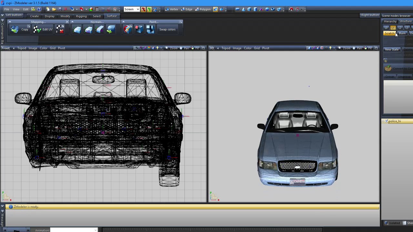413x232 pixels.
Task: Open the Tripod menu in Front viewport
Action: click(x=22, y=48)
